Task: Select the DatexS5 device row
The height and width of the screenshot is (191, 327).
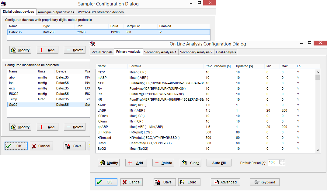Action: tap(108, 32)
